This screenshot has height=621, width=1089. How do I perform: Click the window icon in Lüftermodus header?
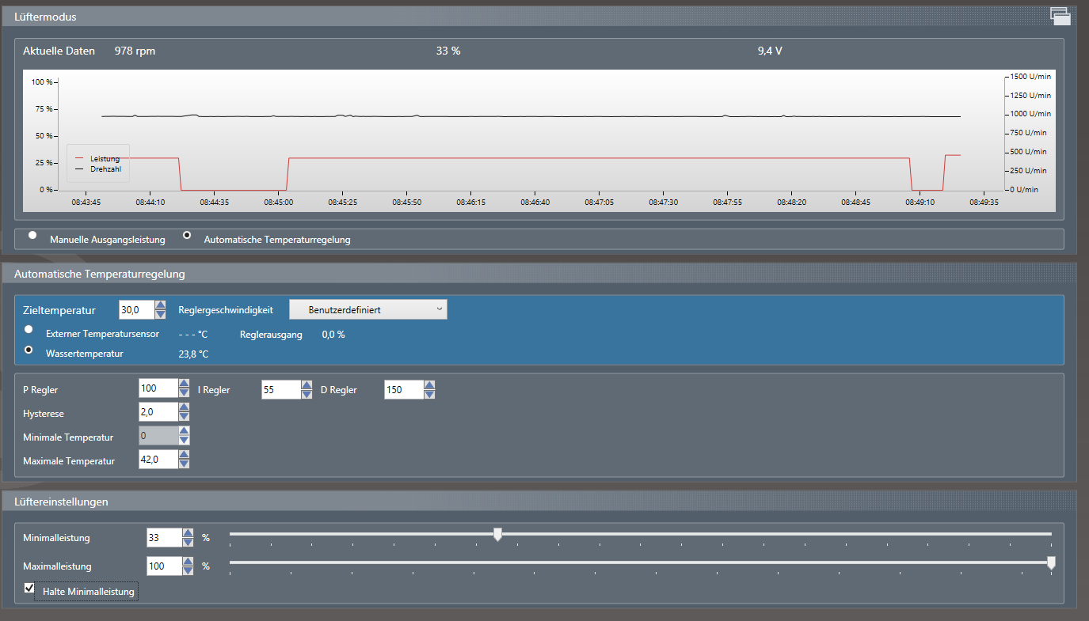tap(1060, 15)
